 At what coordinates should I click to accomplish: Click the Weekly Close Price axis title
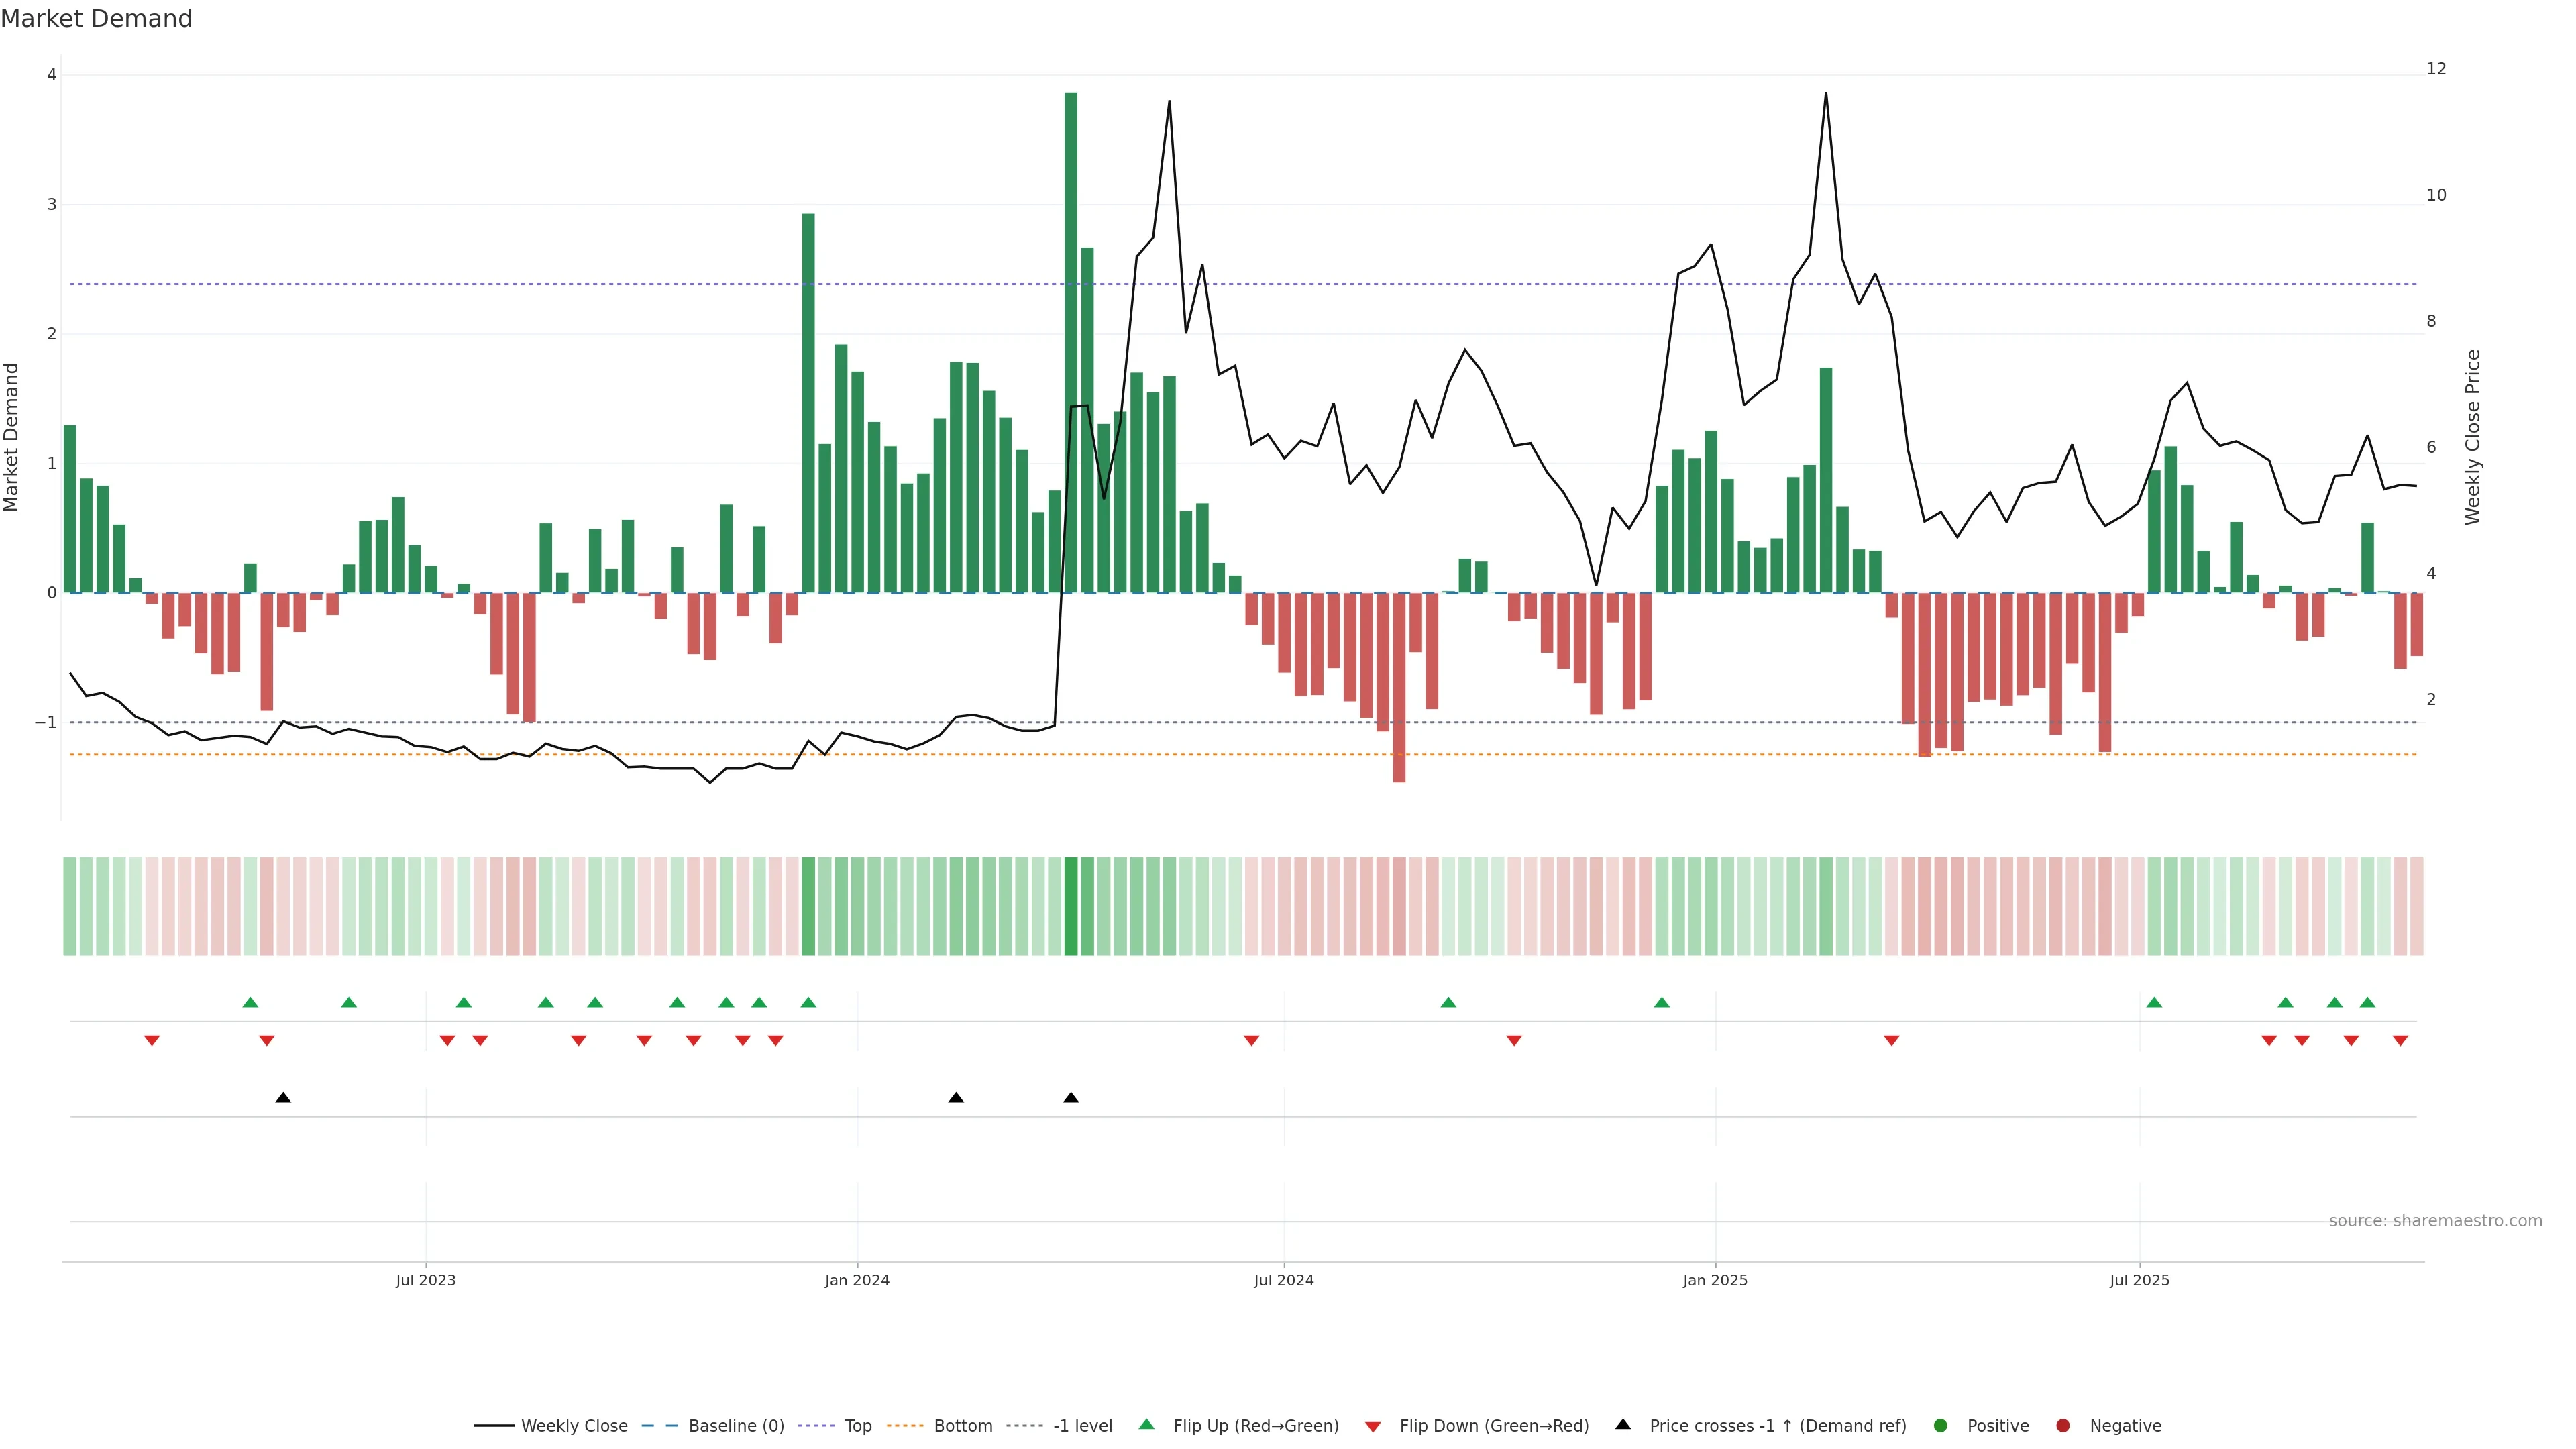(2473, 437)
